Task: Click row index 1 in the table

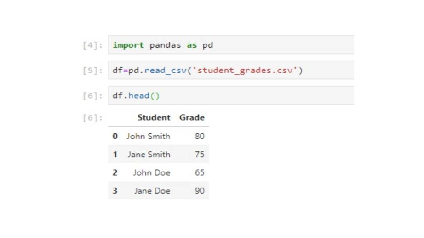Action: point(115,155)
